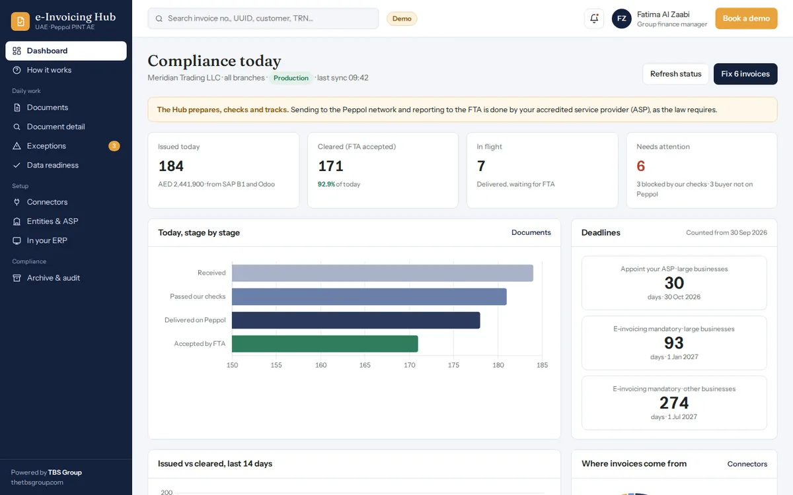The height and width of the screenshot is (495, 793).
Task: Click Meridian Trading LLC subtitle text
Action: [x=184, y=78]
